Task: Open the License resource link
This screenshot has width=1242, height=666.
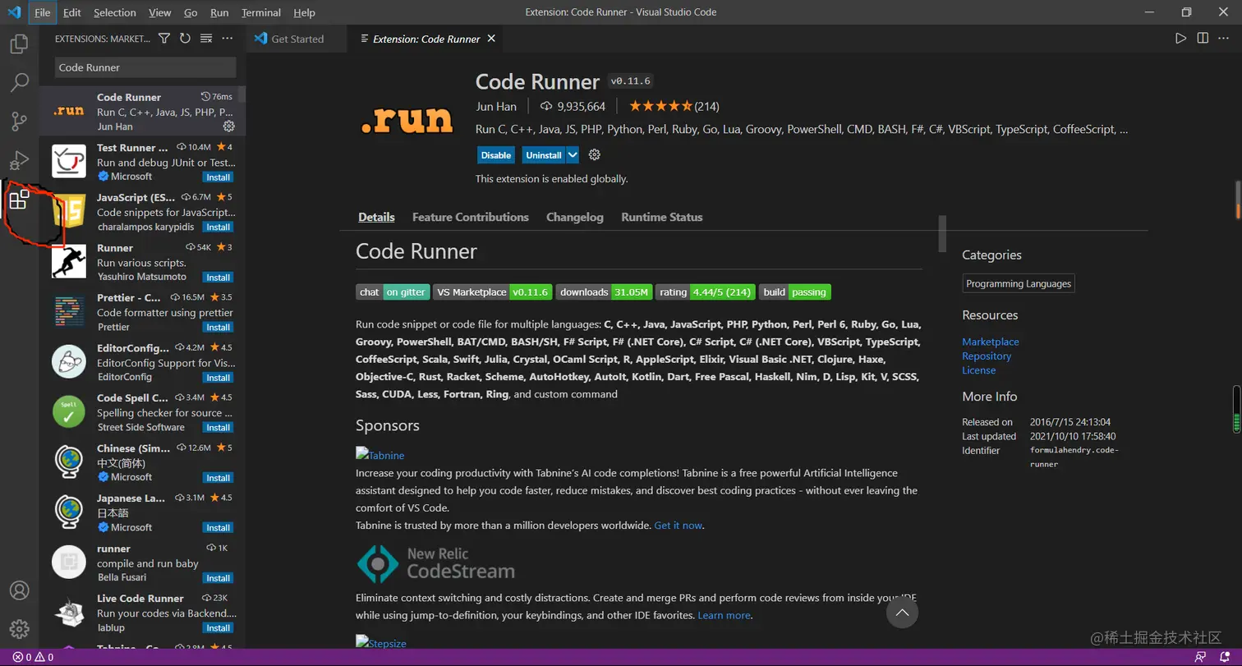Action: tap(979, 370)
